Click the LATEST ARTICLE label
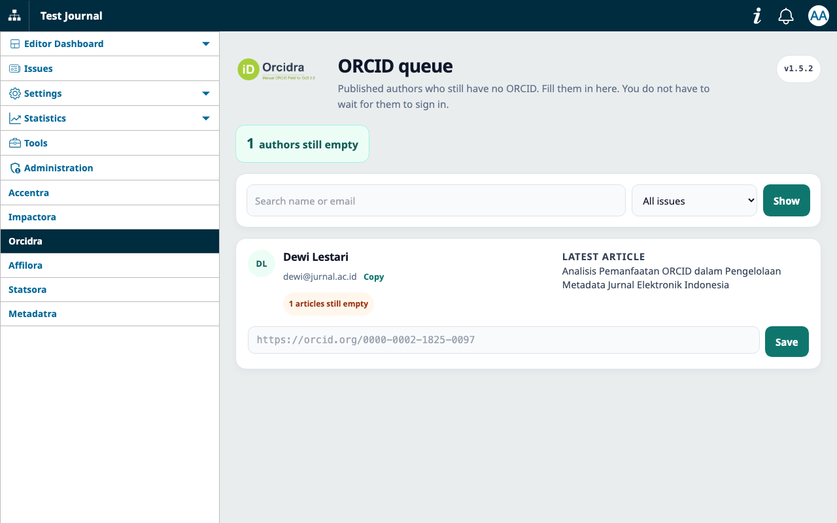 coord(604,257)
